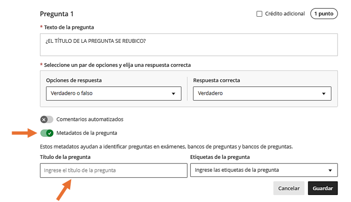Click the Comentarios automatizados label

pyautogui.click(x=90, y=119)
